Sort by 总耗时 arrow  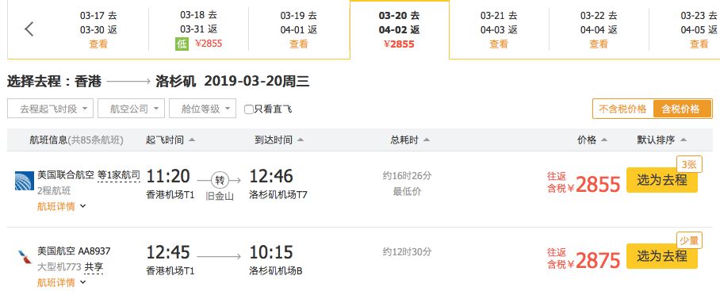pos(426,140)
